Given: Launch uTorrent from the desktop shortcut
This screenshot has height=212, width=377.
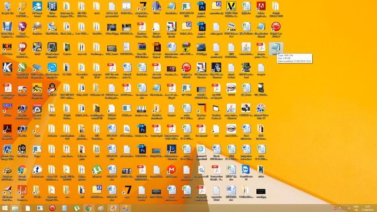Looking at the screenshot, I should 97,170.
